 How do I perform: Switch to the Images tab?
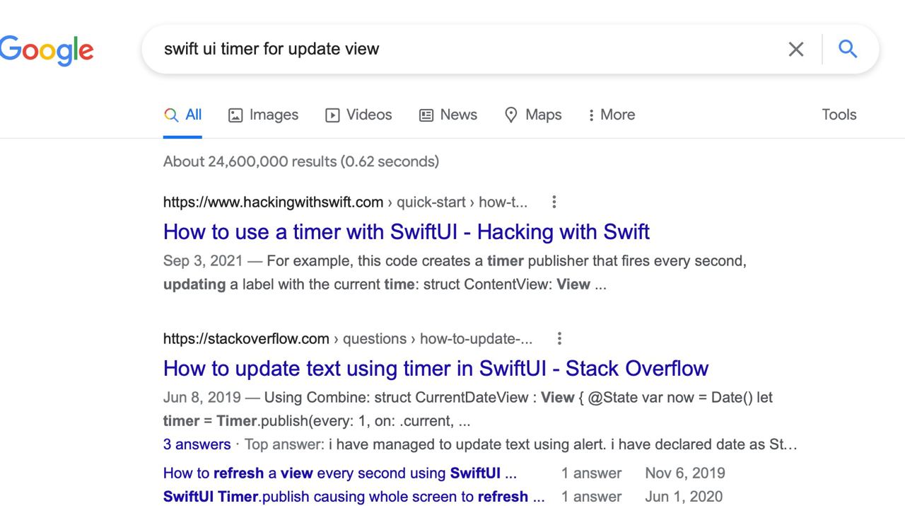coord(264,115)
